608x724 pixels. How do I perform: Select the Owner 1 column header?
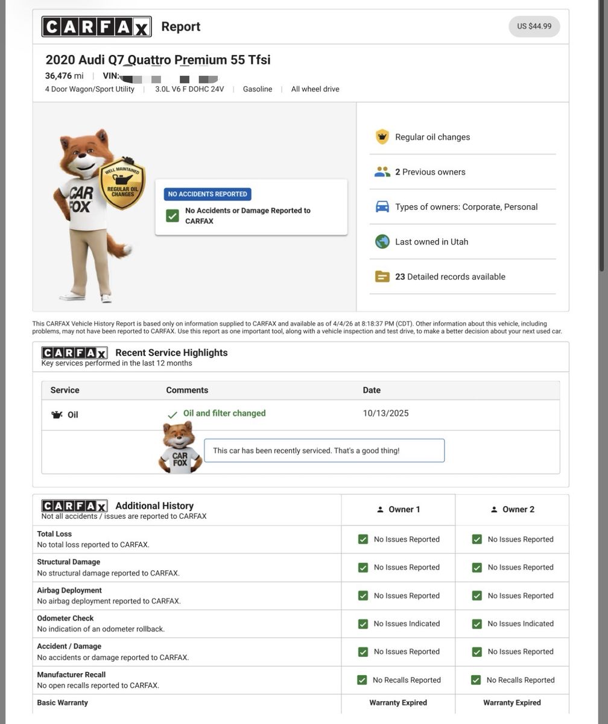click(x=398, y=510)
